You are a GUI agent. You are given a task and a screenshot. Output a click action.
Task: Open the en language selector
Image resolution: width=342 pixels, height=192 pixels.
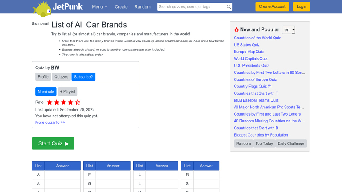(288, 29)
